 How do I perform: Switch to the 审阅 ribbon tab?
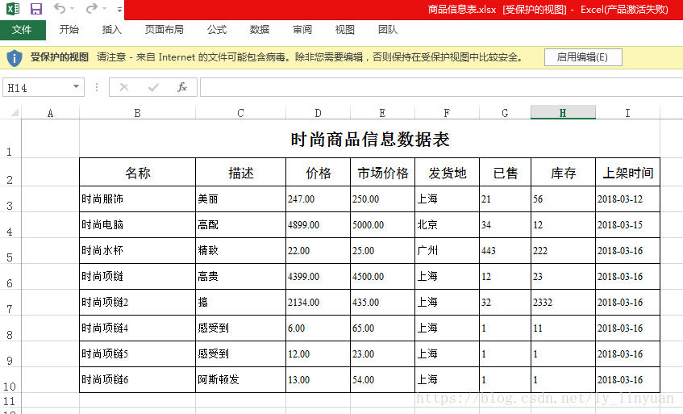point(302,30)
